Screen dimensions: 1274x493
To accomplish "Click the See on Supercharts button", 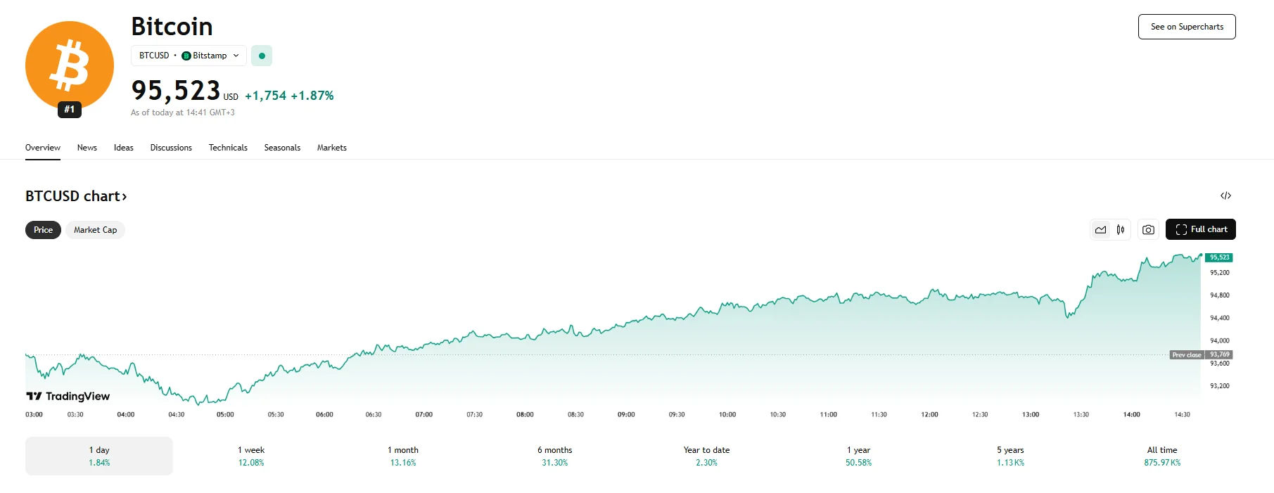I will pyautogui.click(x=1187, y=27).
